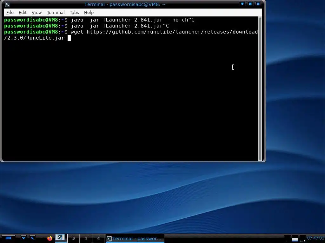Click the terminal window title text
The height and width of the screenshot is (243, 325).
[125, 4]
